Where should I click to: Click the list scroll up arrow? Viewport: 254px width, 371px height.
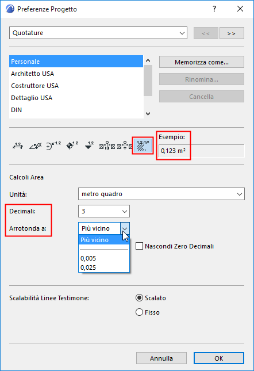[x=148, y=60]
